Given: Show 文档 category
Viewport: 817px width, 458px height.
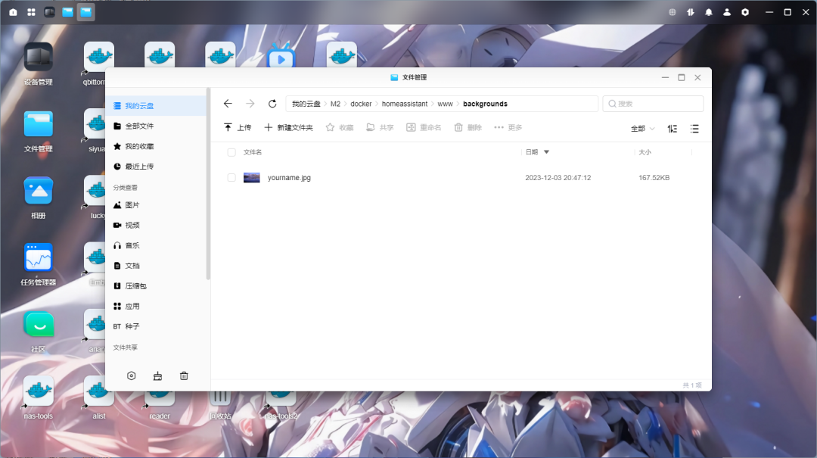Looking at the screenshot, I should click(156, 266).
